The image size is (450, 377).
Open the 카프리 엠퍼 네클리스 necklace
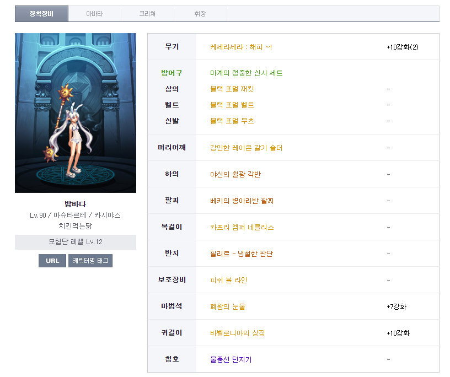pyautogui.click(x=242, y=227)
